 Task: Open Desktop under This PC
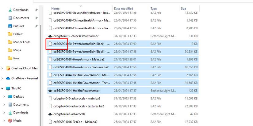point(19,96)
